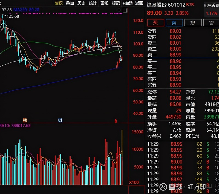The width and height of the screenshot is (219, 194).
Task: Click the red dividend marker below the chart
Action: tap(116, 121)
